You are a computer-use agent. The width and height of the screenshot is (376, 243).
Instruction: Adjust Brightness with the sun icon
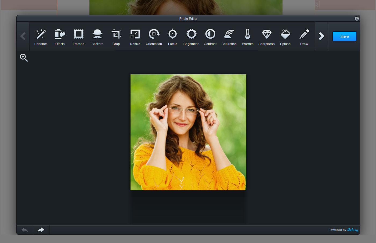coord(191,37)
